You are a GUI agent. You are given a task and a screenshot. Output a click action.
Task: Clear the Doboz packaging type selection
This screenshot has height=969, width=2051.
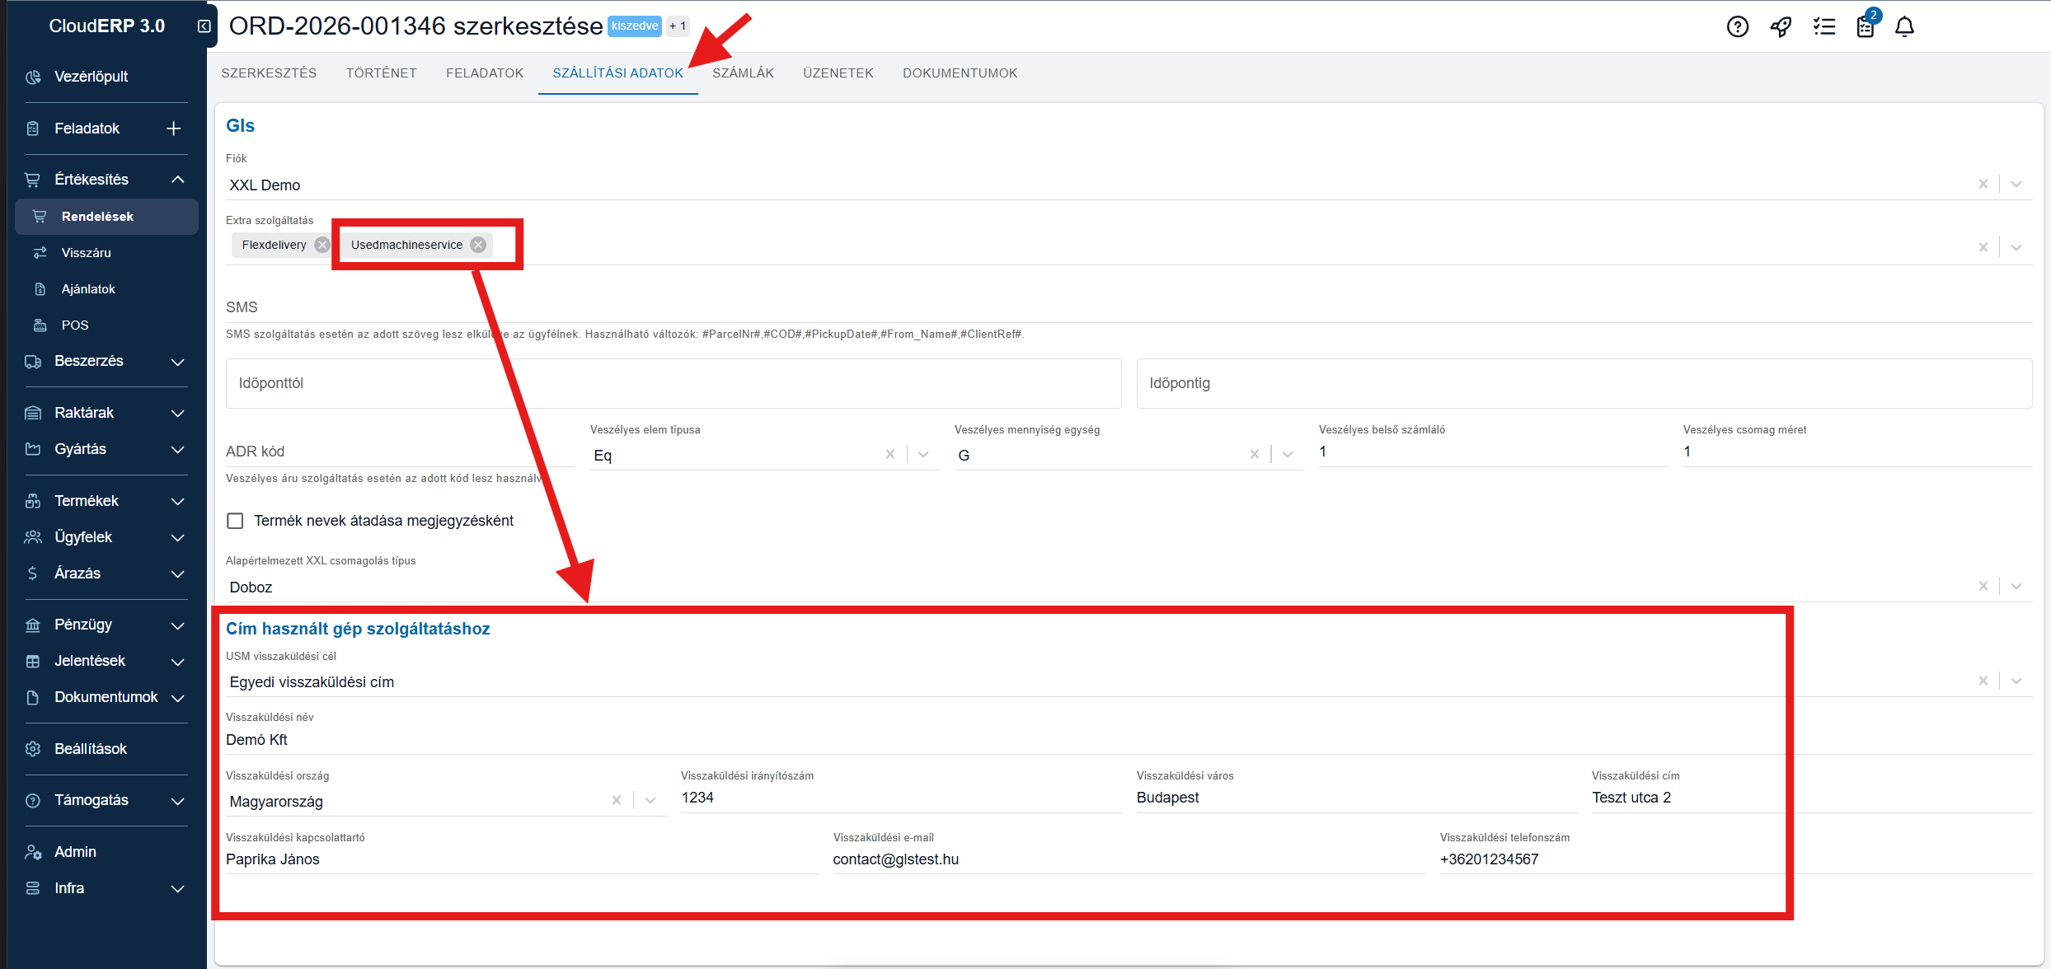tap(1983, 586)
